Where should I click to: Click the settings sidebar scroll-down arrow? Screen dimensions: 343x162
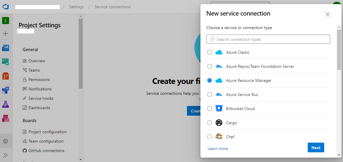(x=81, y=160)
